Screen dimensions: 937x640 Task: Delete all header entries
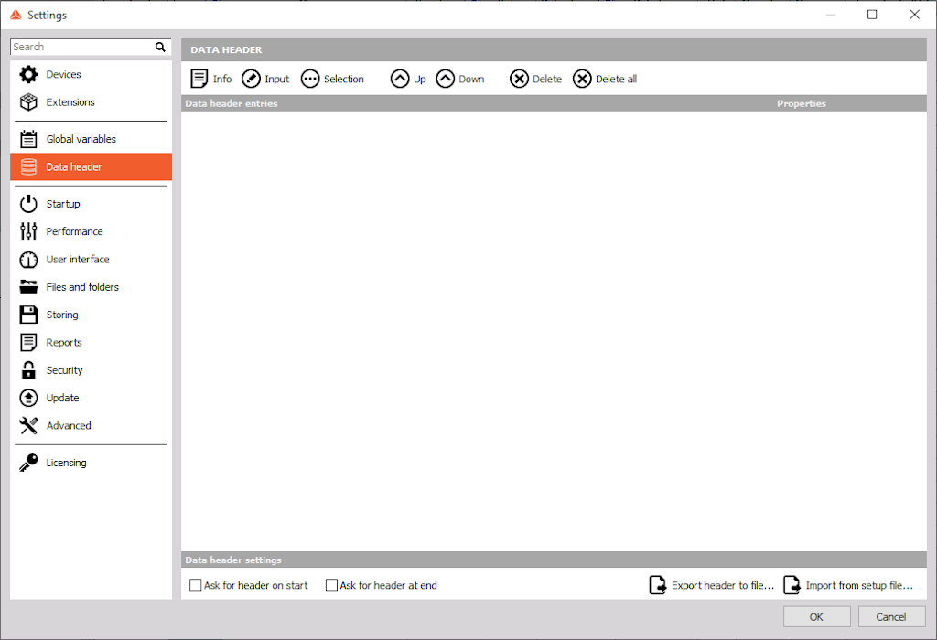click(x=605, y=79)
